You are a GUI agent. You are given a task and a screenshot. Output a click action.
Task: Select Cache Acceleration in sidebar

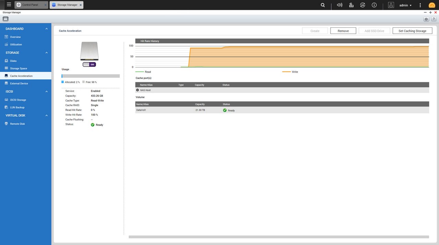coord(26,76)
